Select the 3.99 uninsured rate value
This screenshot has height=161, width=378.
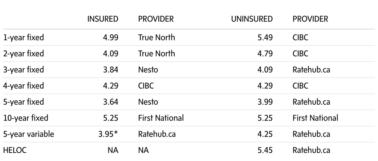pyautogui.click(x=265, y=102)
